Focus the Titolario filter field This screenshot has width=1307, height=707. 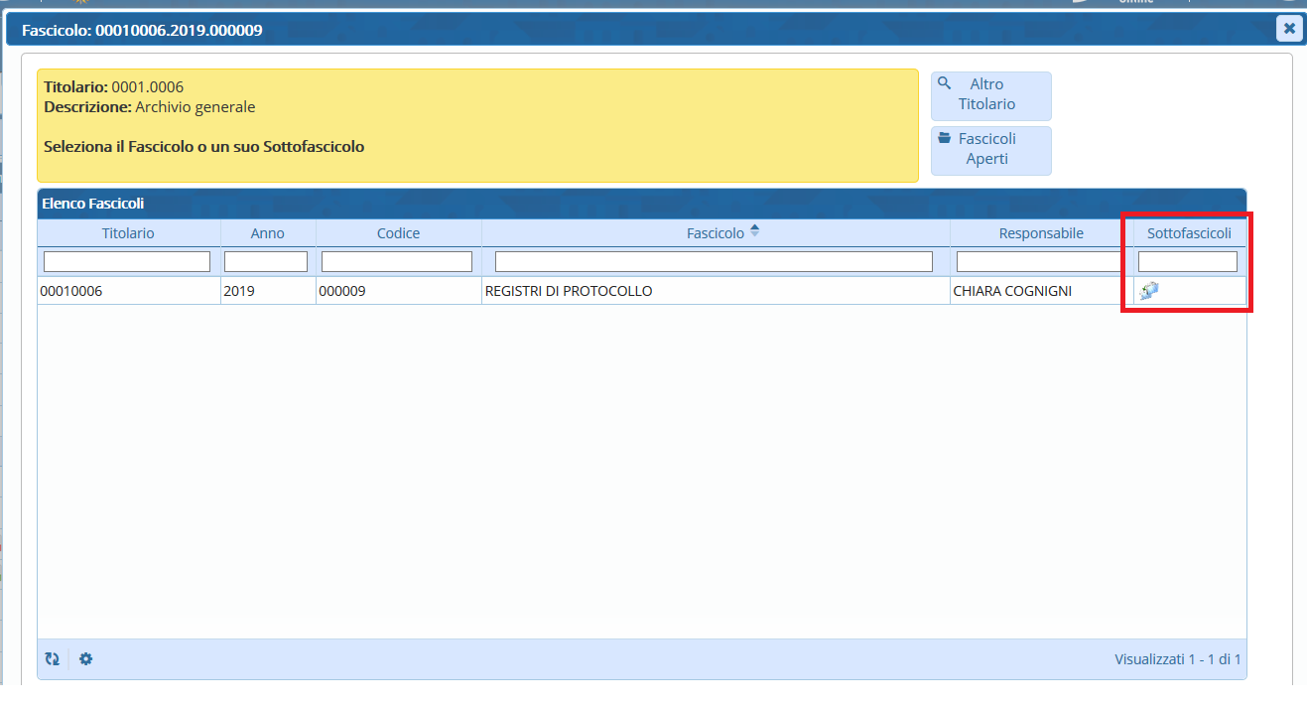[127, 262]
